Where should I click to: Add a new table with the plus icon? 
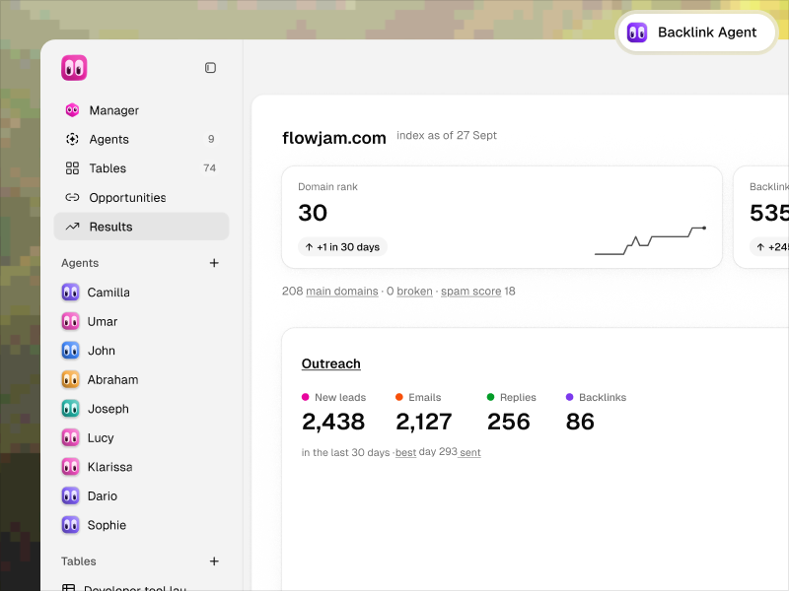pos(214,561)
